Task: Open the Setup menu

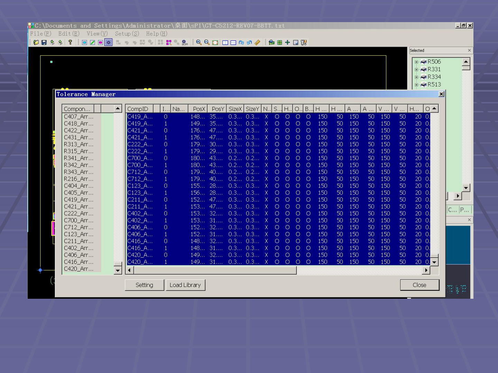Action: pyautogui.click(x=127, y=34)
